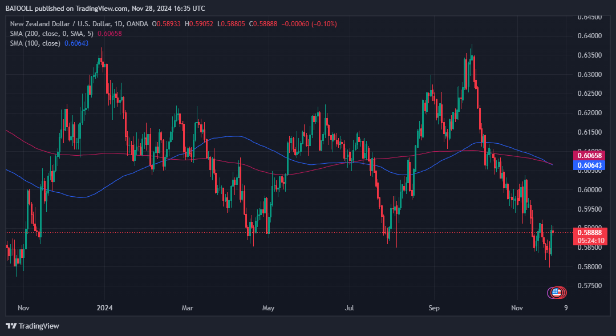The height and width of the screenshot is (336, 616).
Task: Click the 0.59500 price axis level
Action: click(590, 209)
